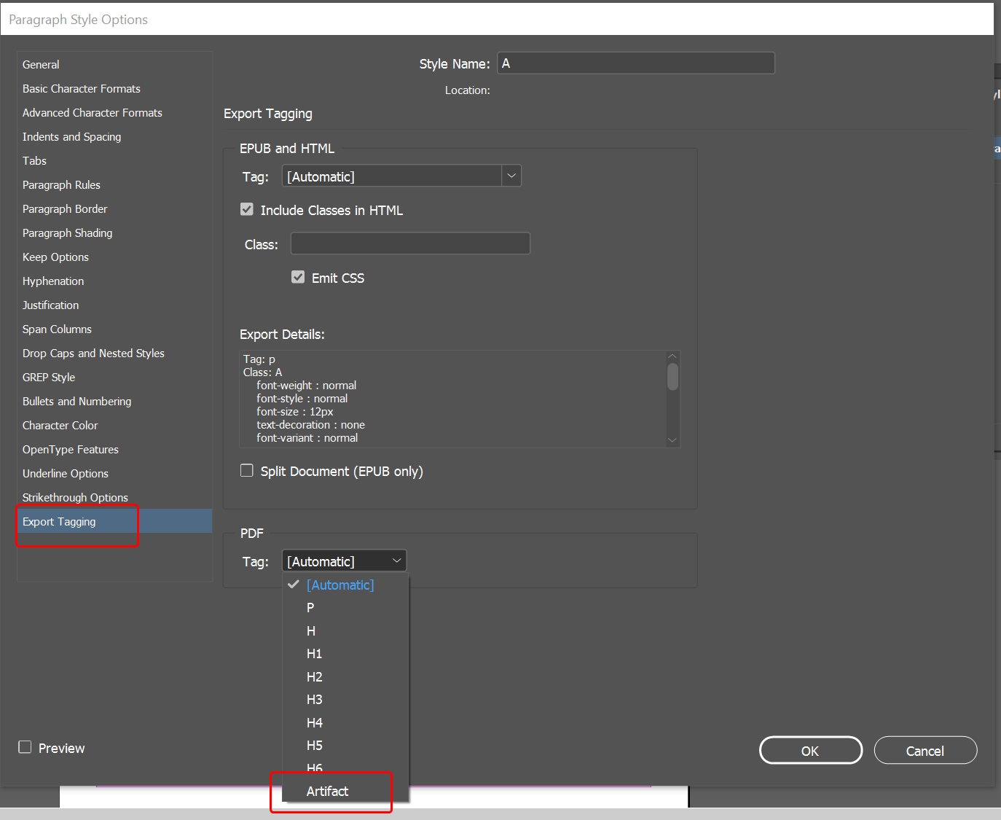The height and width of the screenshot is (820, 1001).
Task: Uncheck the Emit CSS option
Action: 297,277
